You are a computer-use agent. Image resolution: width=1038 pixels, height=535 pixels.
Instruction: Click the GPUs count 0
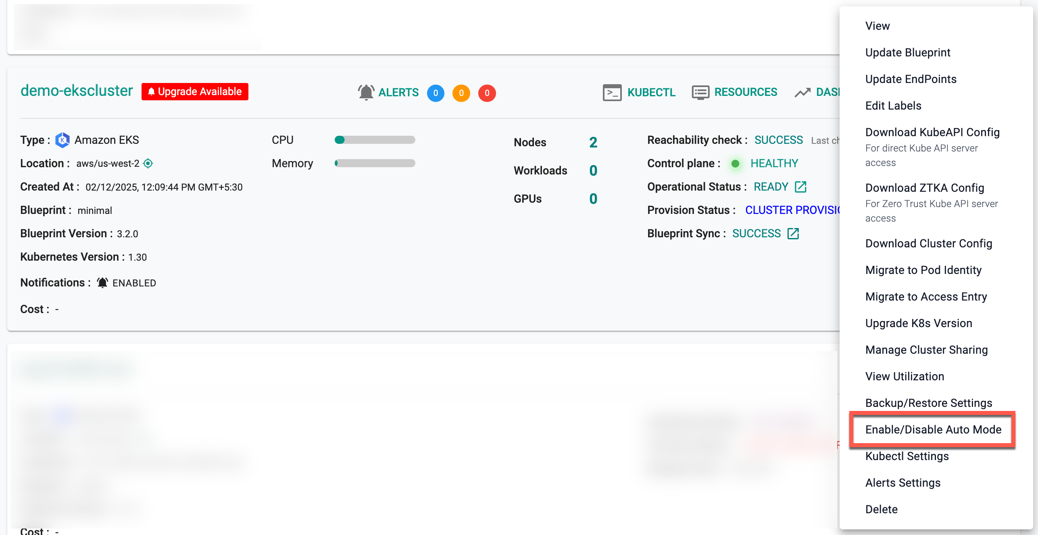pyautogui.click(x=593, y=199)
